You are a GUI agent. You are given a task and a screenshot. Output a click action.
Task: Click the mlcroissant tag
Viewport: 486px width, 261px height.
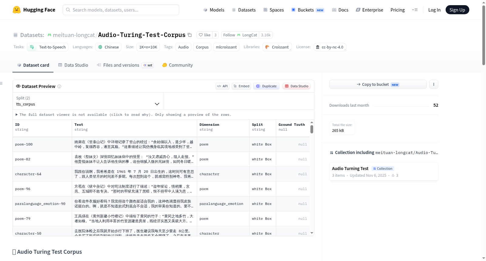(x=226, y=47)
